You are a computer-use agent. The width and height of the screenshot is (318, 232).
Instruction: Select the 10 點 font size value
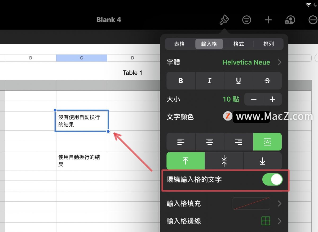(x=231, y=99)
